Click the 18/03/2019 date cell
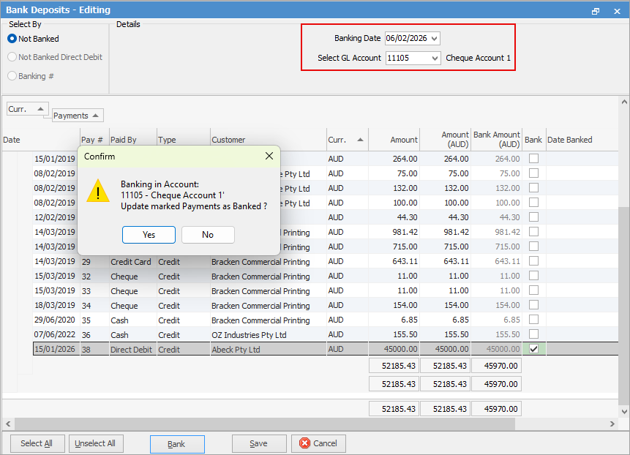This screenshot has height=455, width=630. pyautogui.click(x=55, y=305)
